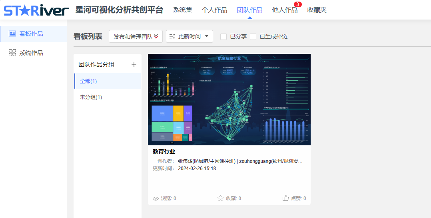431x218 pixels.
Task: Click the 星河可视化分析共创平台 title
Action: pyautogui.click(x=119, y=10)
